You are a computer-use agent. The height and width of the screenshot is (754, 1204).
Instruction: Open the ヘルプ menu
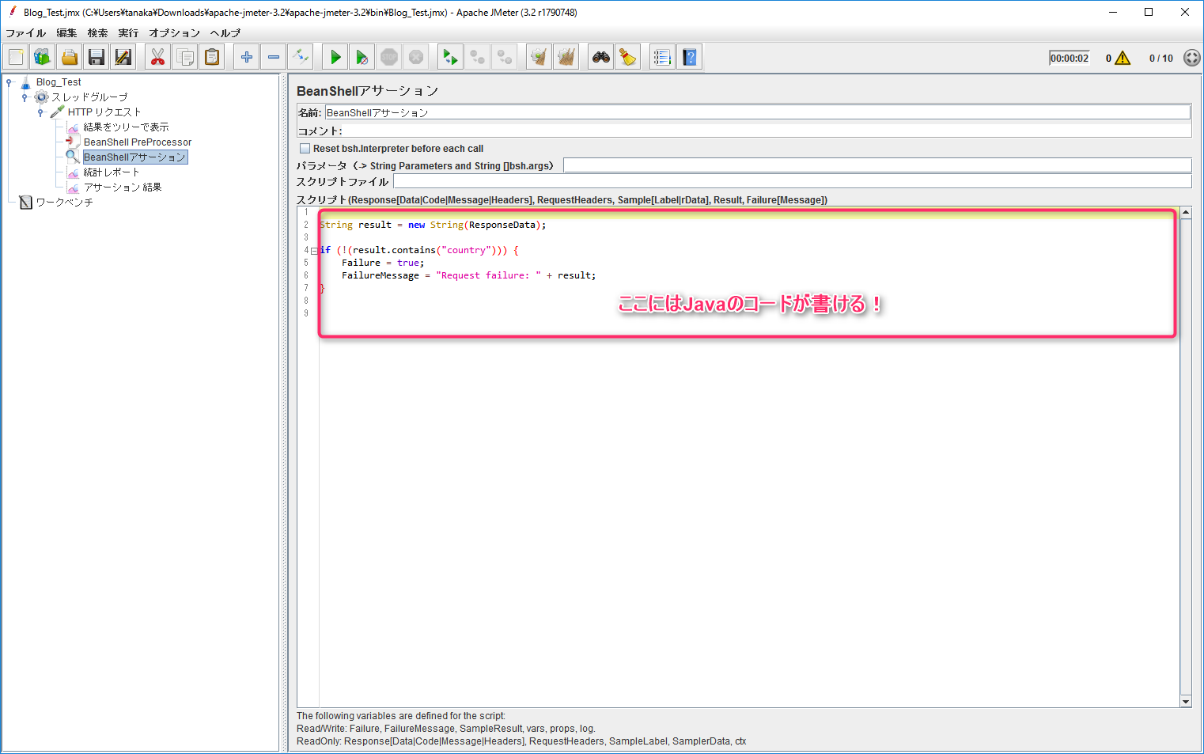tap(225, 33)
